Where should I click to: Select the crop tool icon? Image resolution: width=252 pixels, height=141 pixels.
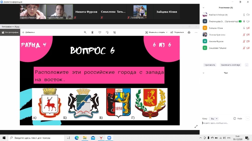[x=114, y=32]
